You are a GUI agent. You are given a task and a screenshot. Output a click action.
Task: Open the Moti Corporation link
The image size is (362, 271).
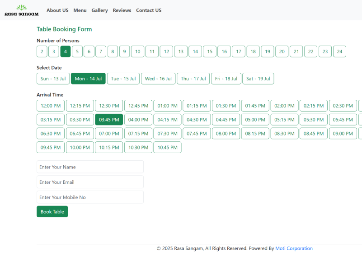294,248
